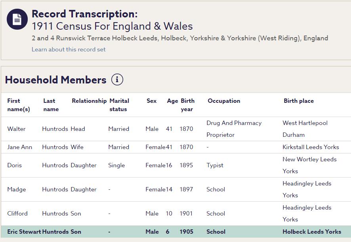Image resolution: width=351 pixels, height=242 pixels.
Task: Open the 'Learn about this record set' link
Action: pyautogui.click(x=69, y=49)
